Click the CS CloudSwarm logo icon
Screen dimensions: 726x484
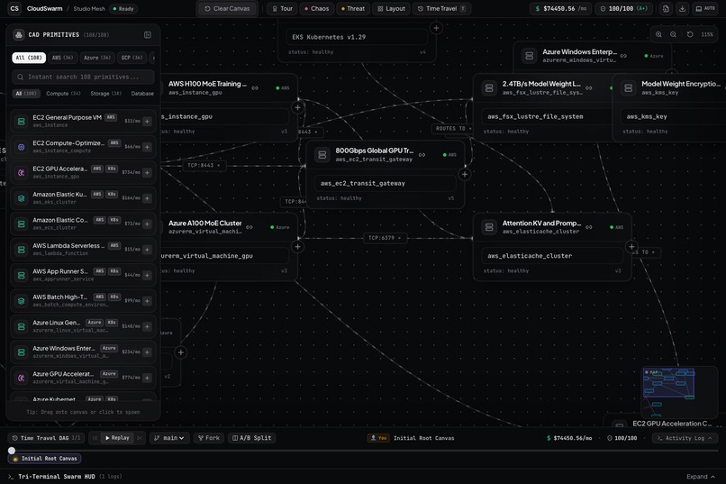14,8
